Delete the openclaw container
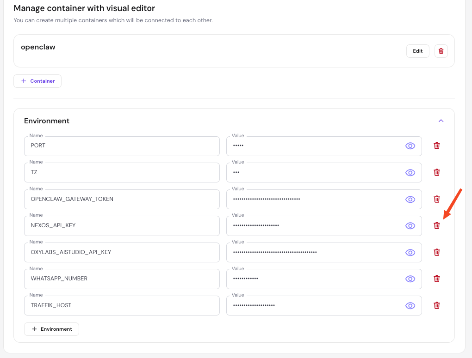 441,51
